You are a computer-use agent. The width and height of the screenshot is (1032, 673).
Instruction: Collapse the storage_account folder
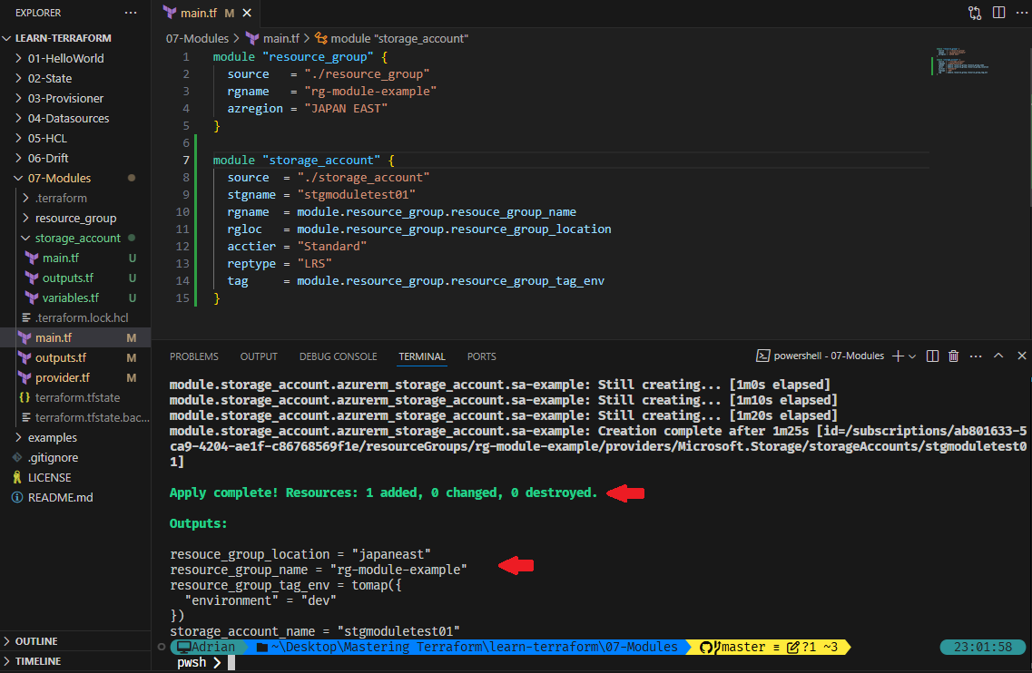pos(25,239)
